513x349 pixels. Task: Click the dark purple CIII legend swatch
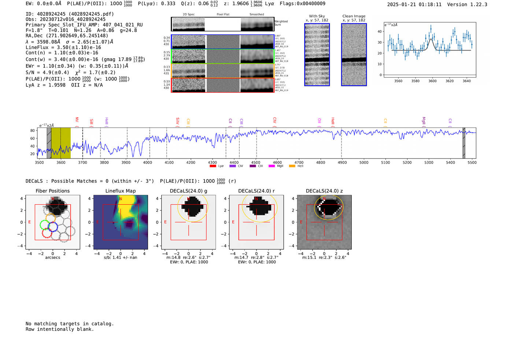pyautogui.click(x=252, y=166)
